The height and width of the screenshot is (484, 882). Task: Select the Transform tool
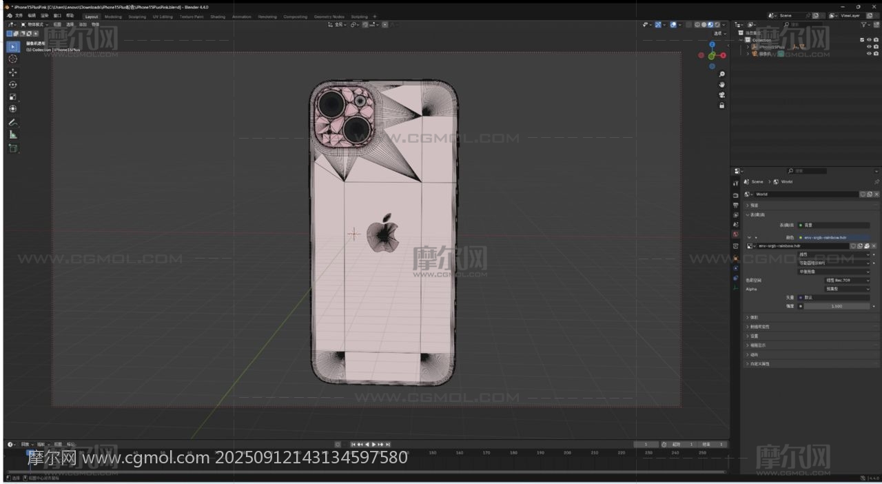[12, 109]
